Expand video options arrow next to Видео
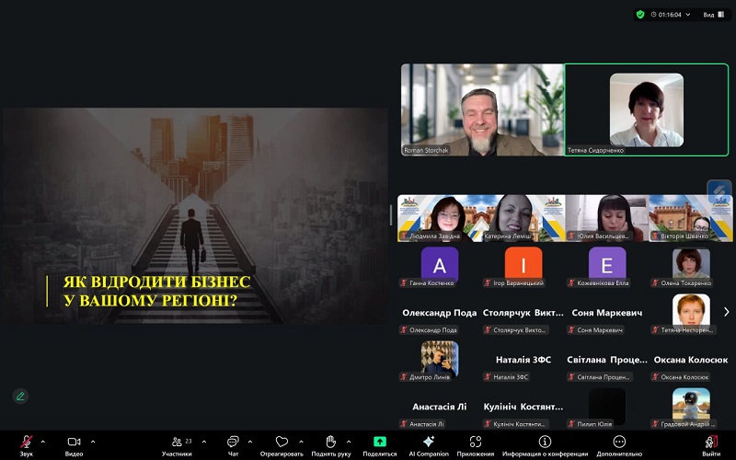 (92, 442)
